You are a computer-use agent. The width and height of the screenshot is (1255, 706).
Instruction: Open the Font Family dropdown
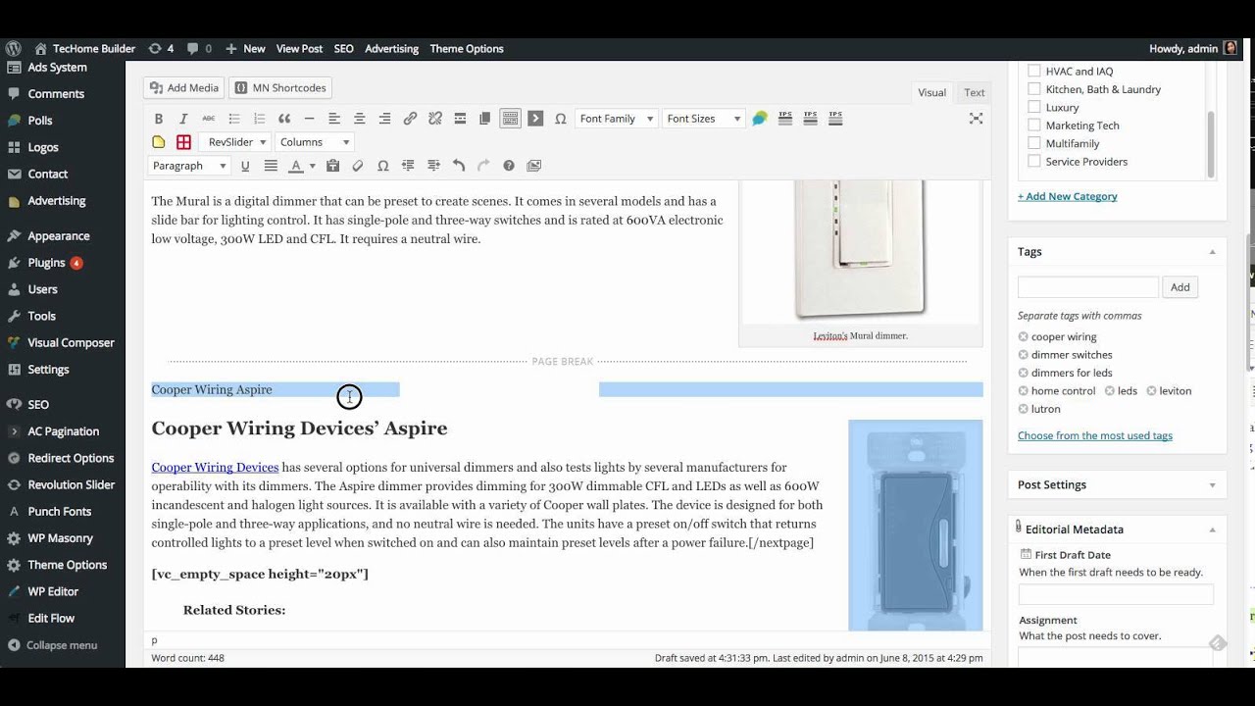[616, 119]
